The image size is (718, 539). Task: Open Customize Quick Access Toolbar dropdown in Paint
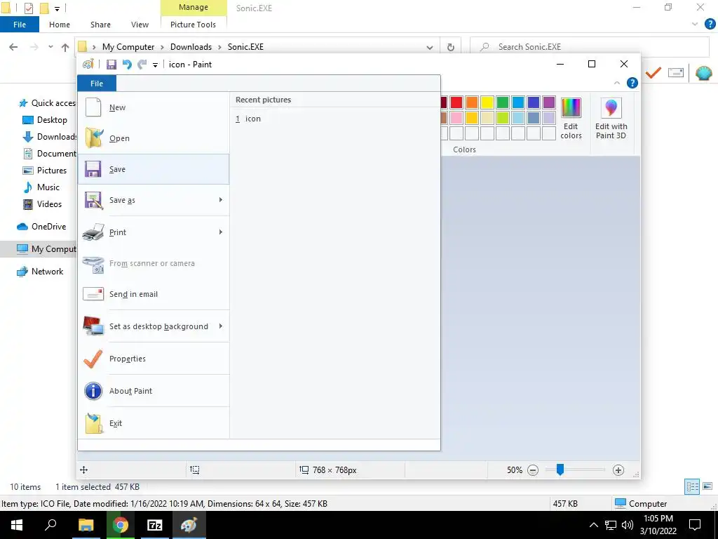pos(155,65)
